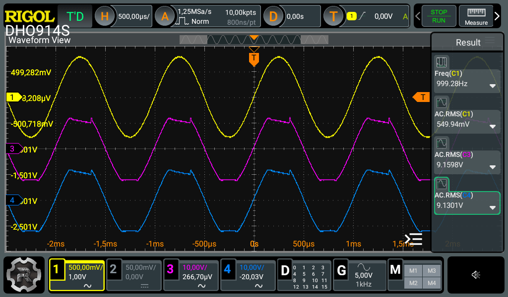Click the 10,00kpts memory depth value
The image size is (508, 297).
241,12
